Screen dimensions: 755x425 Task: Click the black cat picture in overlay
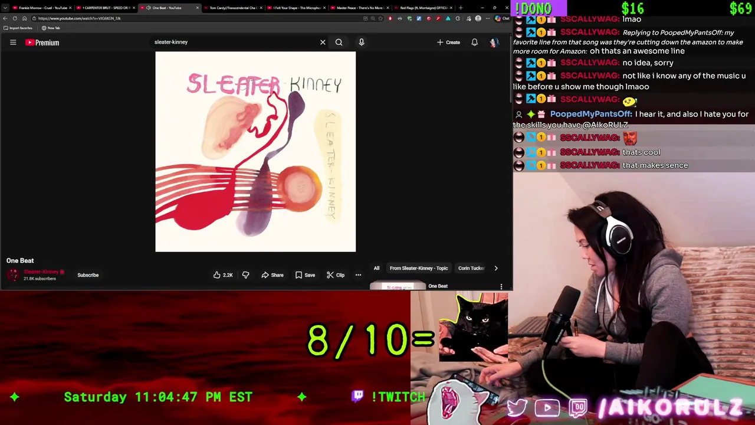click(x=473, y=328)
